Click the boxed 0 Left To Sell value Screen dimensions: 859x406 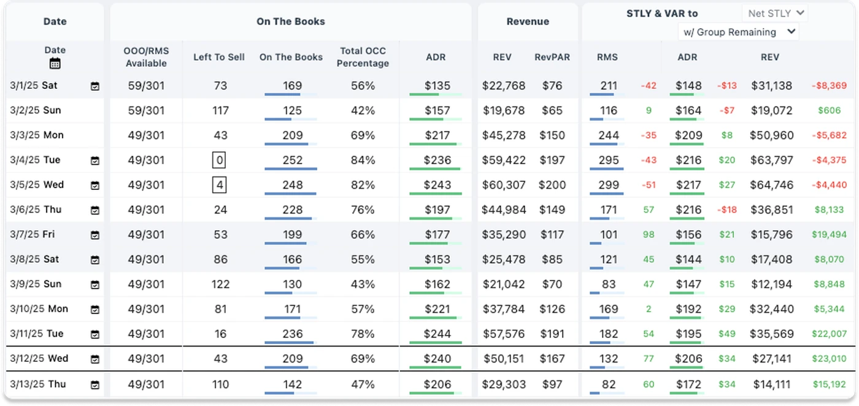(219, 160)
